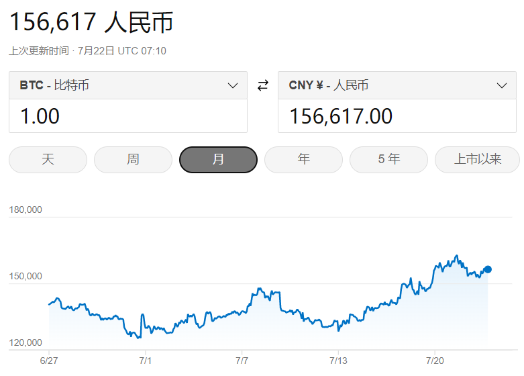
Task: Choose the 5 年 time range
Action: (388, 159)
